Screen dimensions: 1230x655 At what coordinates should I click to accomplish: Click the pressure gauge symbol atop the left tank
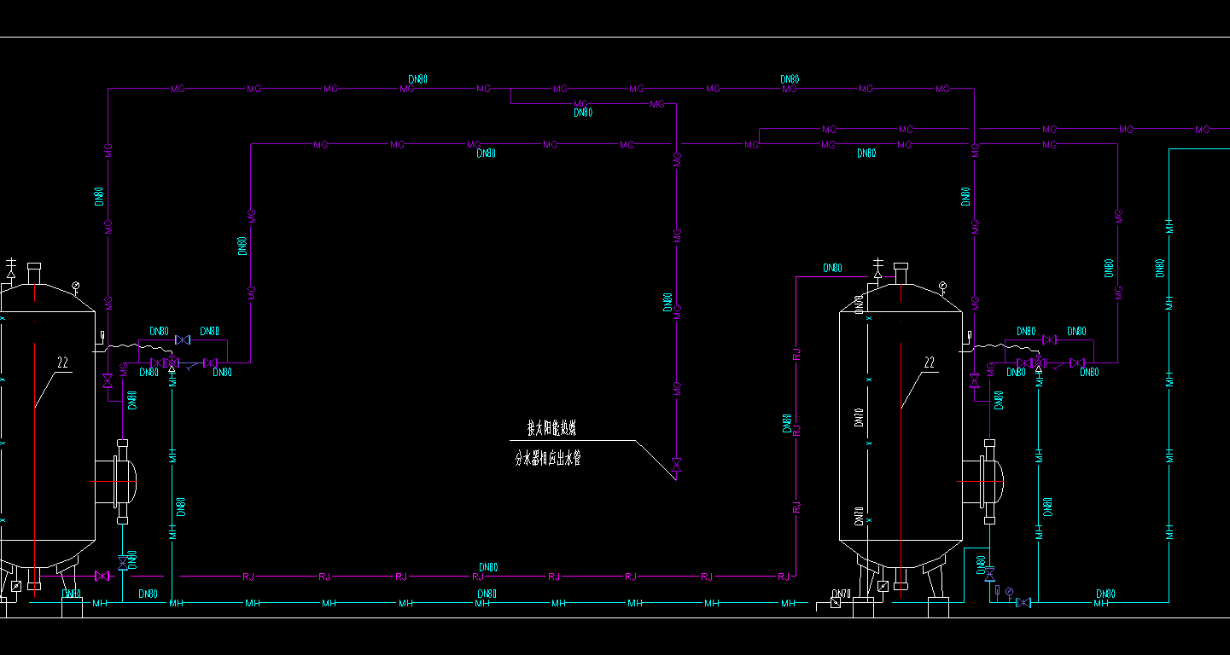pyautogui.click(x=76, y=287)
